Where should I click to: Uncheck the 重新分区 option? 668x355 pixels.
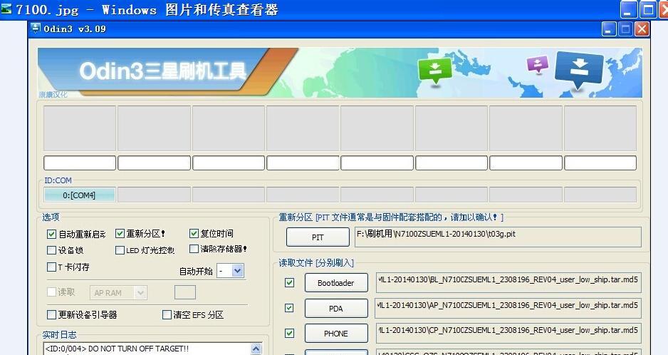(x=120, y=233)
